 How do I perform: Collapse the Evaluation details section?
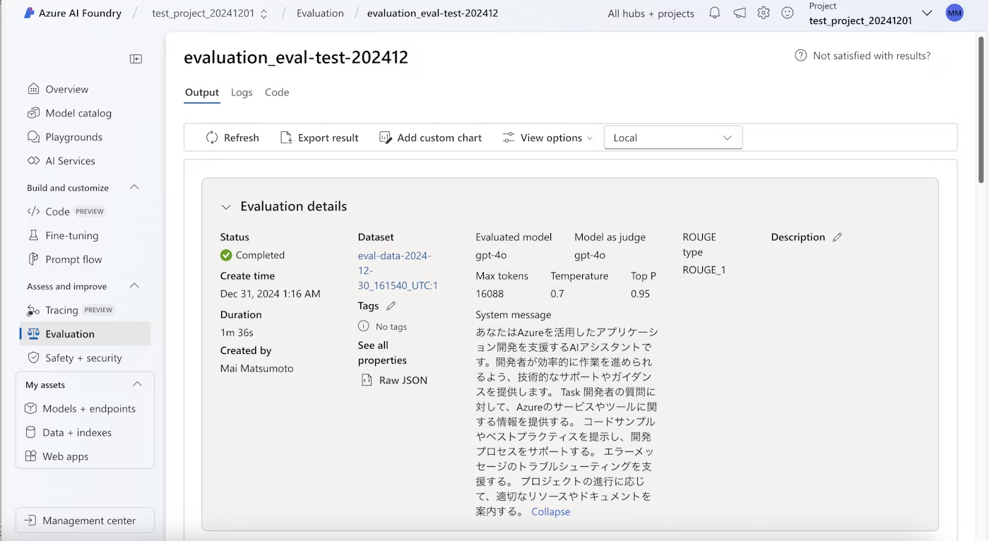(x=226, y=207)
